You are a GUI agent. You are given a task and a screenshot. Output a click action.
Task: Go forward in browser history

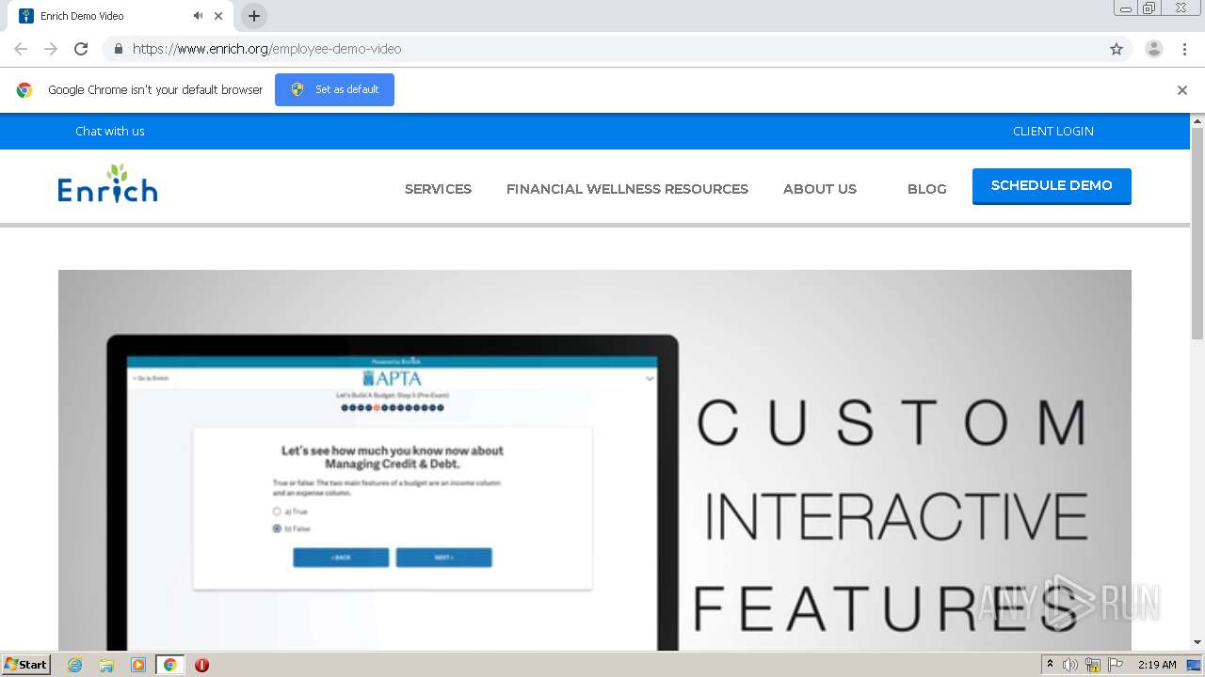click(51, 49)
